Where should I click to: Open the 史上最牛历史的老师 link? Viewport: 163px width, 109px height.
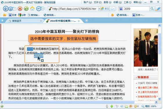pos(148,92)
